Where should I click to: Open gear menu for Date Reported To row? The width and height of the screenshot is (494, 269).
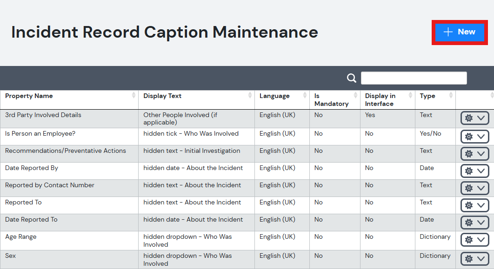coord(475,223)
